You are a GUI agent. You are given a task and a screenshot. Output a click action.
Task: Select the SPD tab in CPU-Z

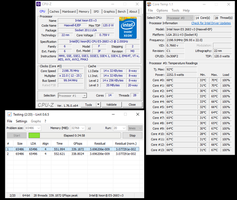point(96,11)
